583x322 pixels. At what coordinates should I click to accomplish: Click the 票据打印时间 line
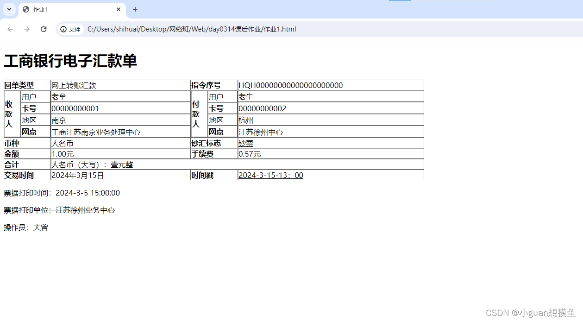[x=62, y=193]
